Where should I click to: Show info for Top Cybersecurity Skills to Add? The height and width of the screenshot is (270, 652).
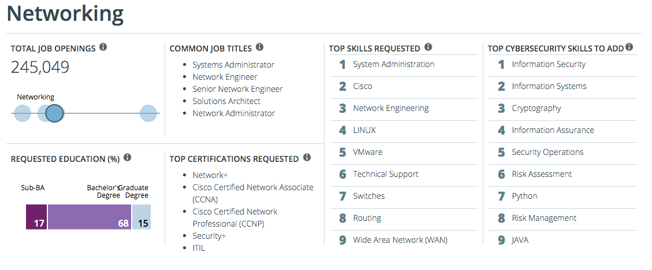coord(629,47)
